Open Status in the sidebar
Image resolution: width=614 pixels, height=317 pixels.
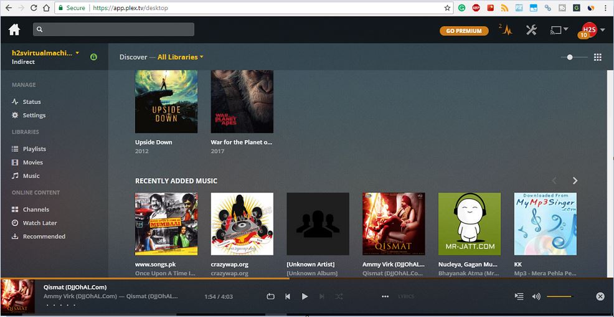click(x=26, y=102)
